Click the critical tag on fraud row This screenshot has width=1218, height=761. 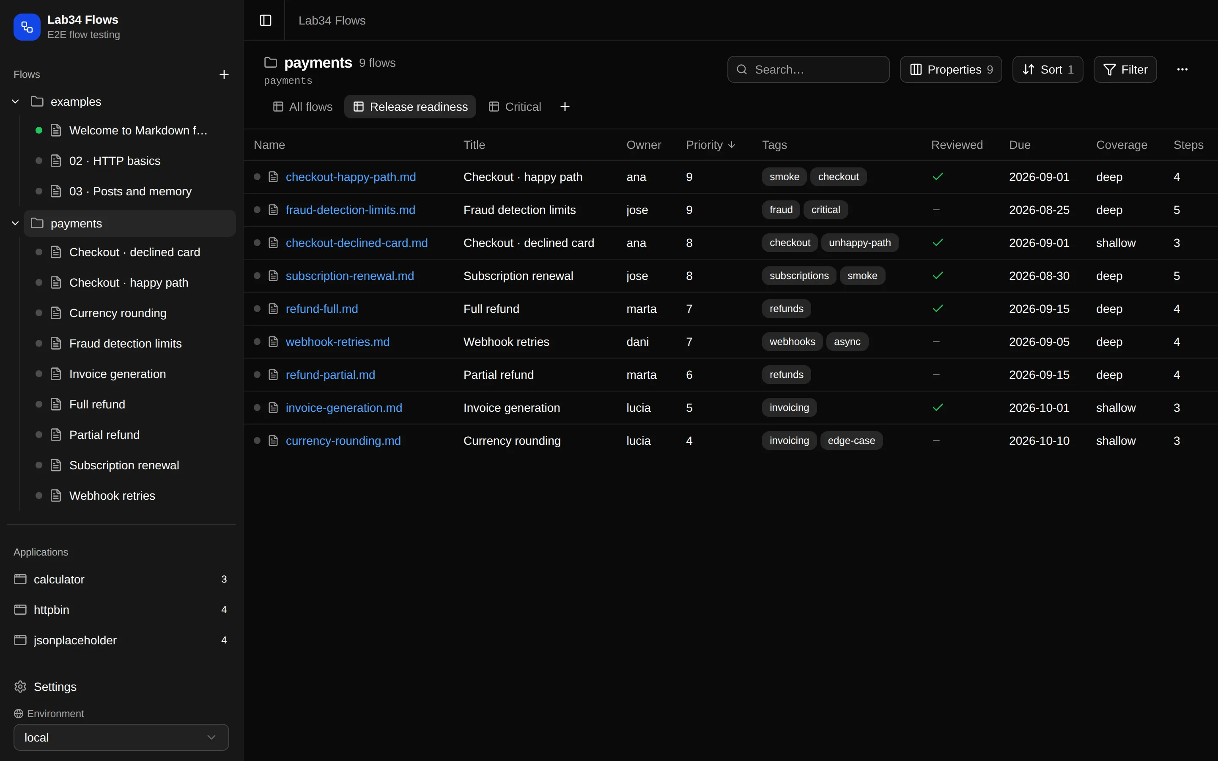(x=826, y=210)
